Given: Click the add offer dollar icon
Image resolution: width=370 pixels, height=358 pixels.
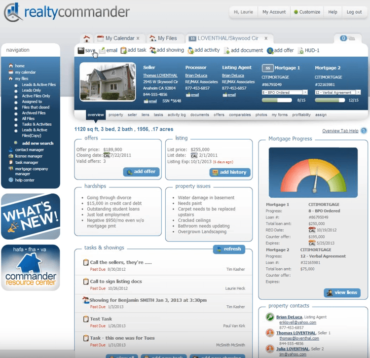Looking at the screenshot, I should [x=270, y=50].
